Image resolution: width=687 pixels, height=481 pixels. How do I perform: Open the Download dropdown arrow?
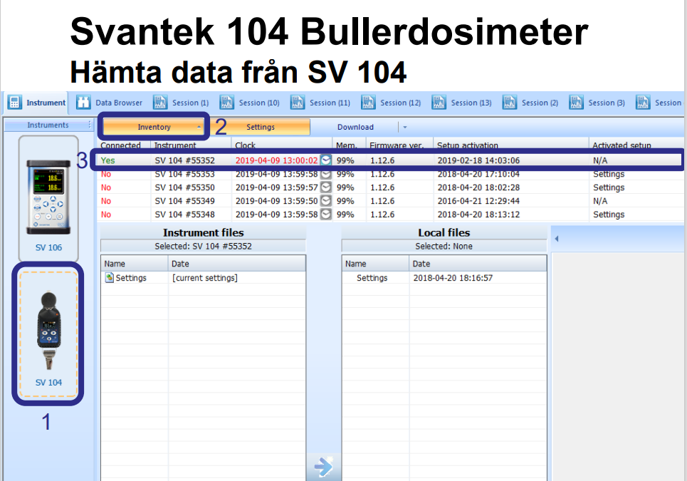(406, 126)
